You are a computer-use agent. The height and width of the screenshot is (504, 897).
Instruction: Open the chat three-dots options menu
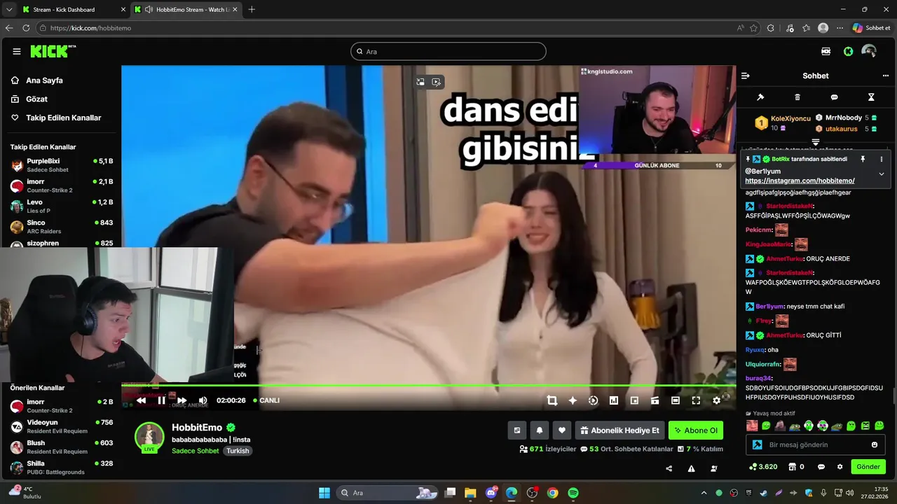[x=885, y=76]
